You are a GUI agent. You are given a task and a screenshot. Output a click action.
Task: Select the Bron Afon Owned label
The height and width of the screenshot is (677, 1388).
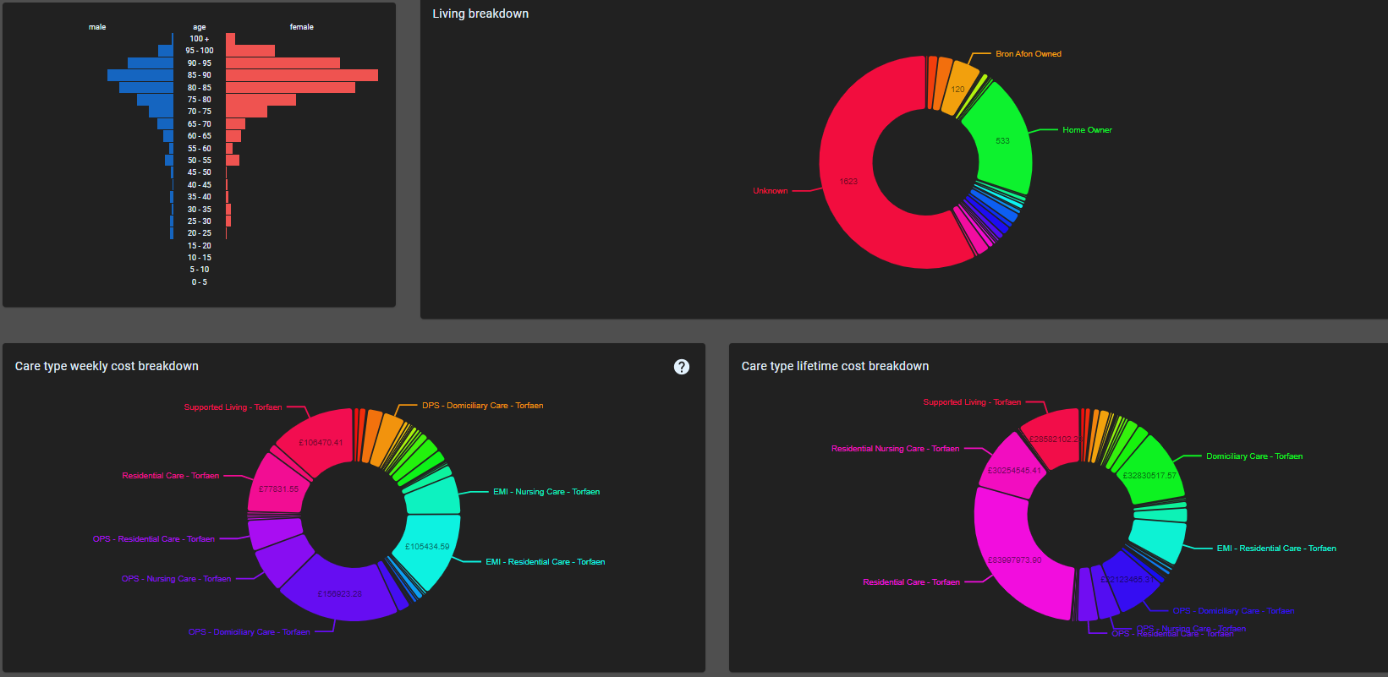click(1028, 54)
